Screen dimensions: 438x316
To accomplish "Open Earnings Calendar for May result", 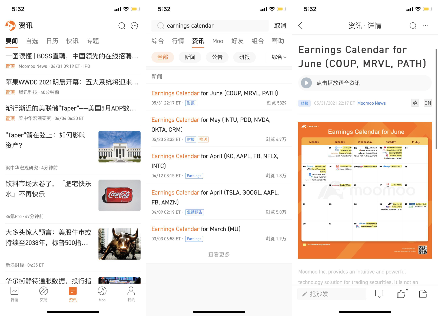I will click(x=219, y=129).
